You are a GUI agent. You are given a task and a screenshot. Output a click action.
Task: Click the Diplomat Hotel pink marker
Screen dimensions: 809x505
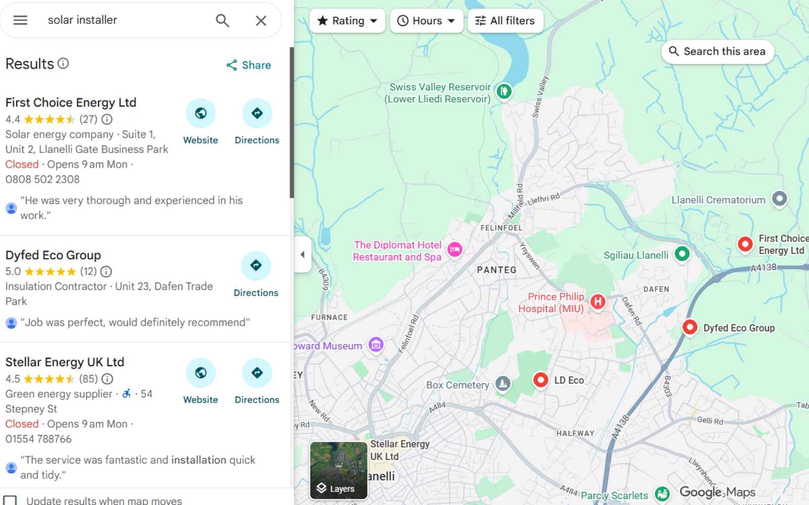pos(455,250)
